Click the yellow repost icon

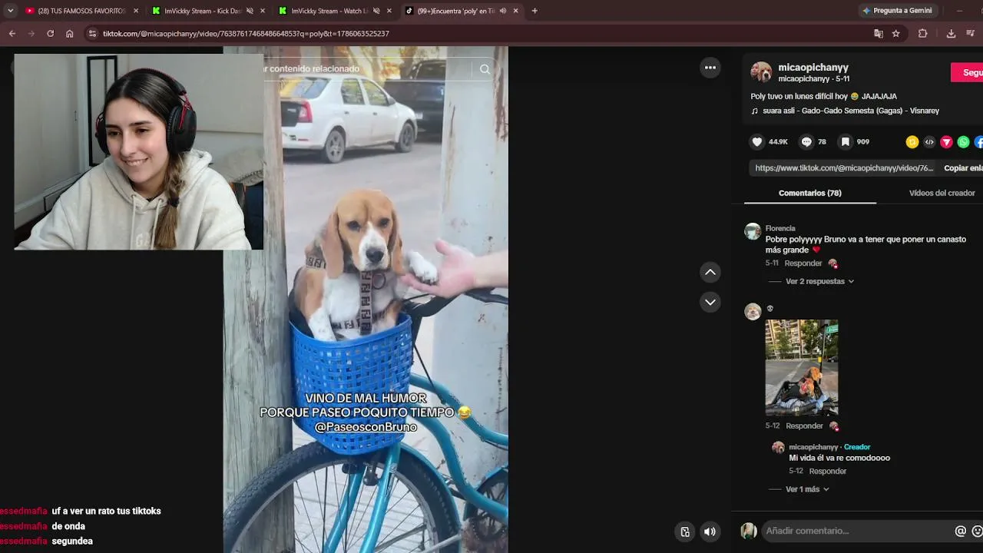point(912,142)
